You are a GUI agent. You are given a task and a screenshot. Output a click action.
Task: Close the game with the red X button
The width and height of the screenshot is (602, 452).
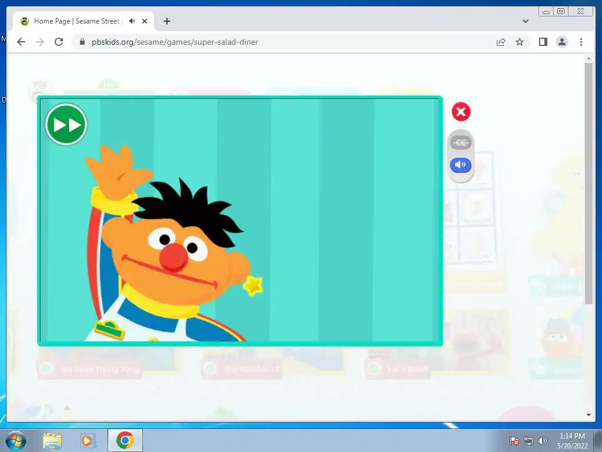tap(461, 112)
